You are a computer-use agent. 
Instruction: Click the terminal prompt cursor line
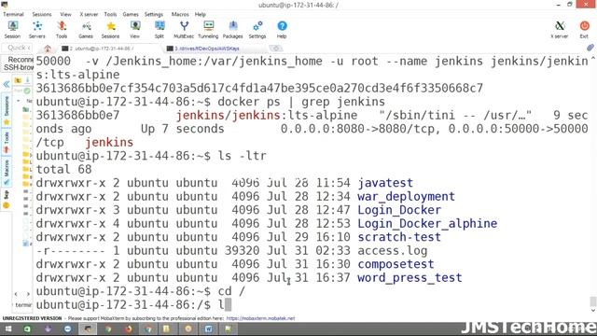coord(133,305)
